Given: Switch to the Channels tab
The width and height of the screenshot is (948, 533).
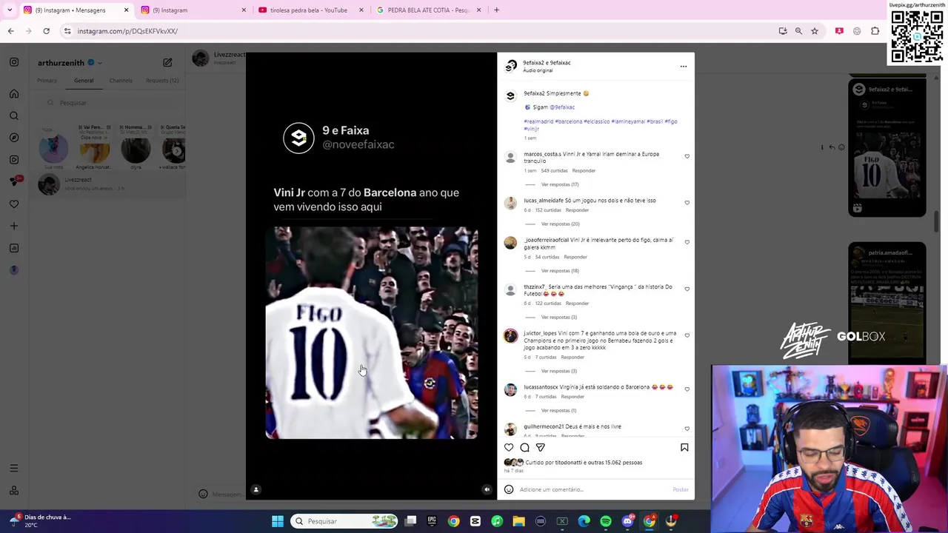Looking at the screenshot, I should (121, 81).
